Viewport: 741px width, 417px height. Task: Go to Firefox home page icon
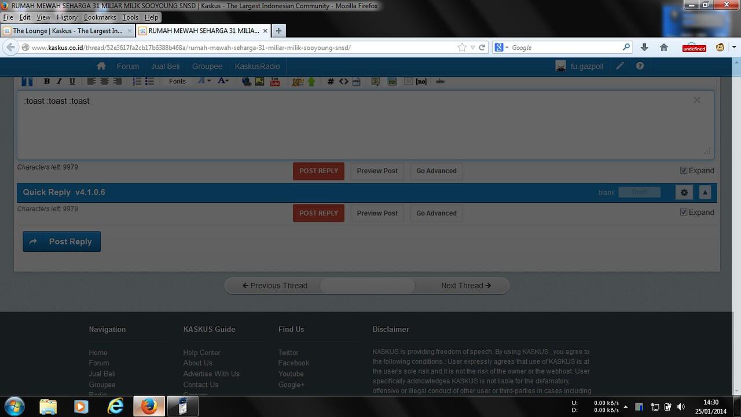[664, 47]
